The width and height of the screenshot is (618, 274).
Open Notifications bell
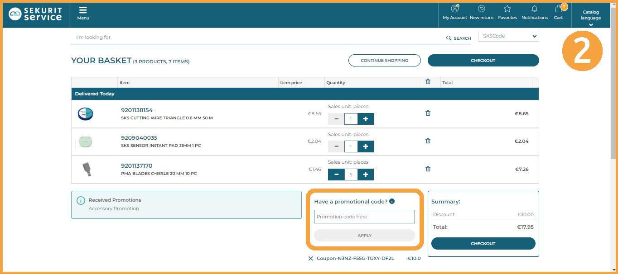(535, 13)
